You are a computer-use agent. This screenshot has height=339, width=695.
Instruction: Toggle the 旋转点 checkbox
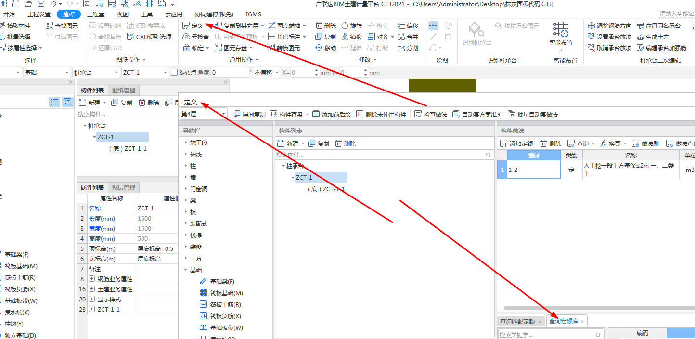[x=175, y=72]
